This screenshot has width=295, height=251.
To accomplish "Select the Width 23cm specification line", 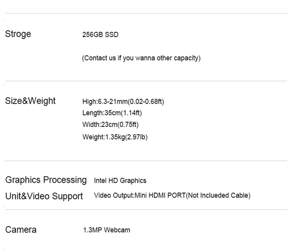I will (110, 125).
